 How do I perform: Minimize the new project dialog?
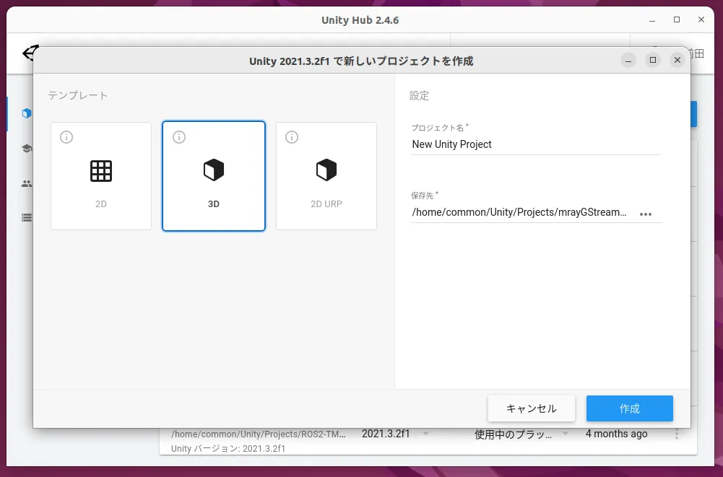pos(628,60)
